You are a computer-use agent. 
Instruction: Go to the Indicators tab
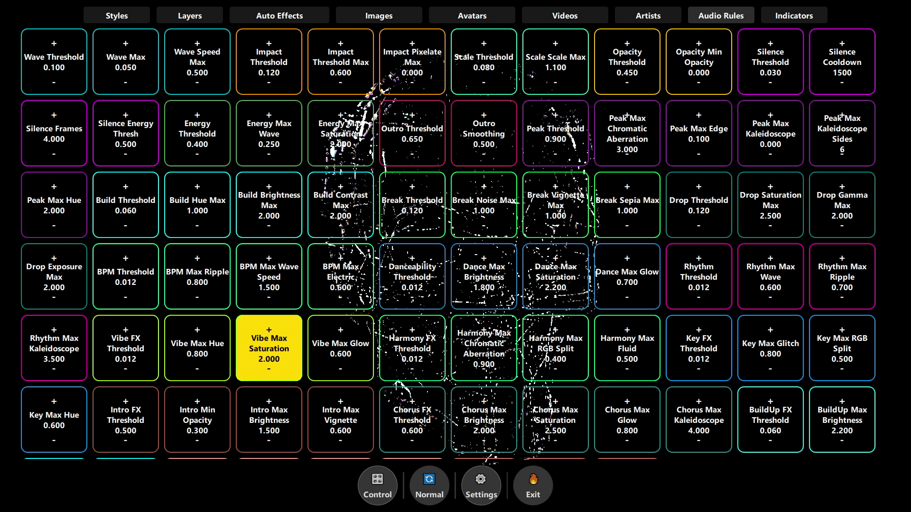[x=794, y=16]
